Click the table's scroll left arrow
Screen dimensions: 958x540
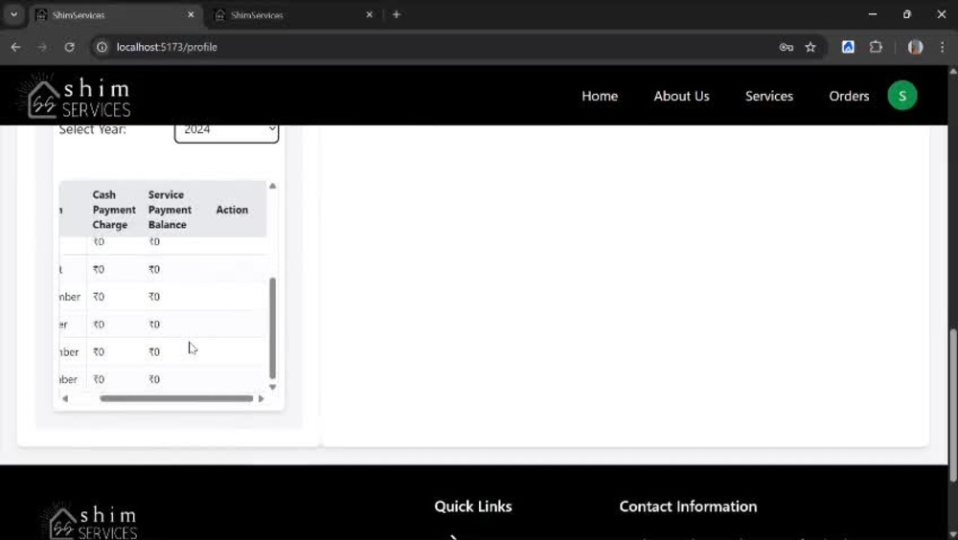tap(65, 398)
